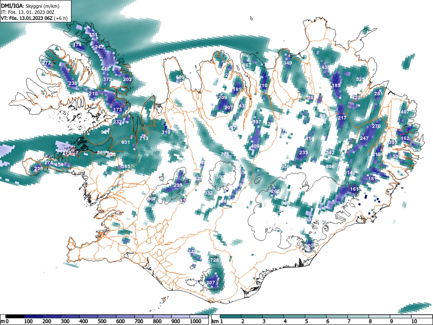Click the visibility value 299
This screenshot has width=433, height=325.
178,185
